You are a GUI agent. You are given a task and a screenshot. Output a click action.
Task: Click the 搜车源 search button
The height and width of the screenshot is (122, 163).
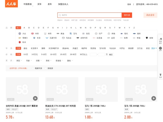click(127, 15)
